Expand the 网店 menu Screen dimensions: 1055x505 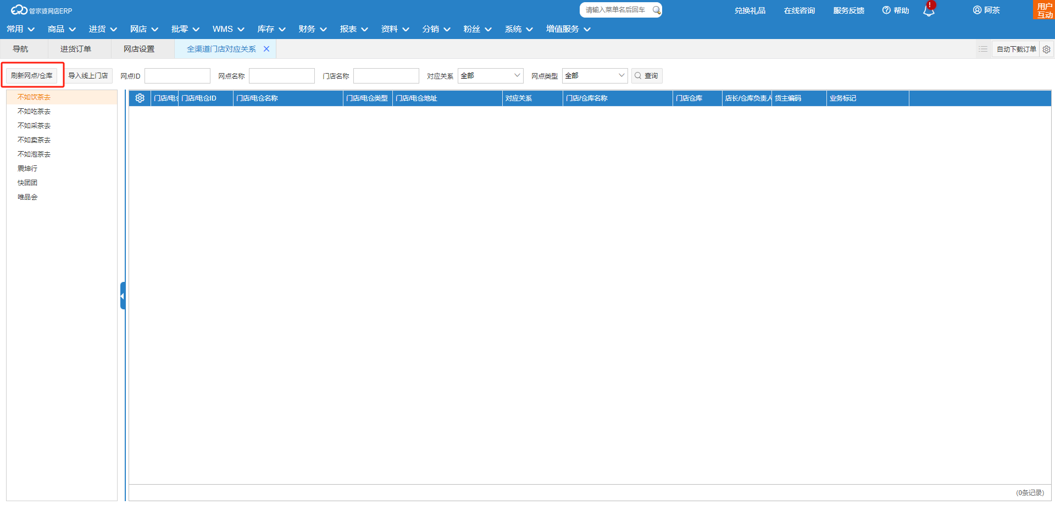coord(144,29)
